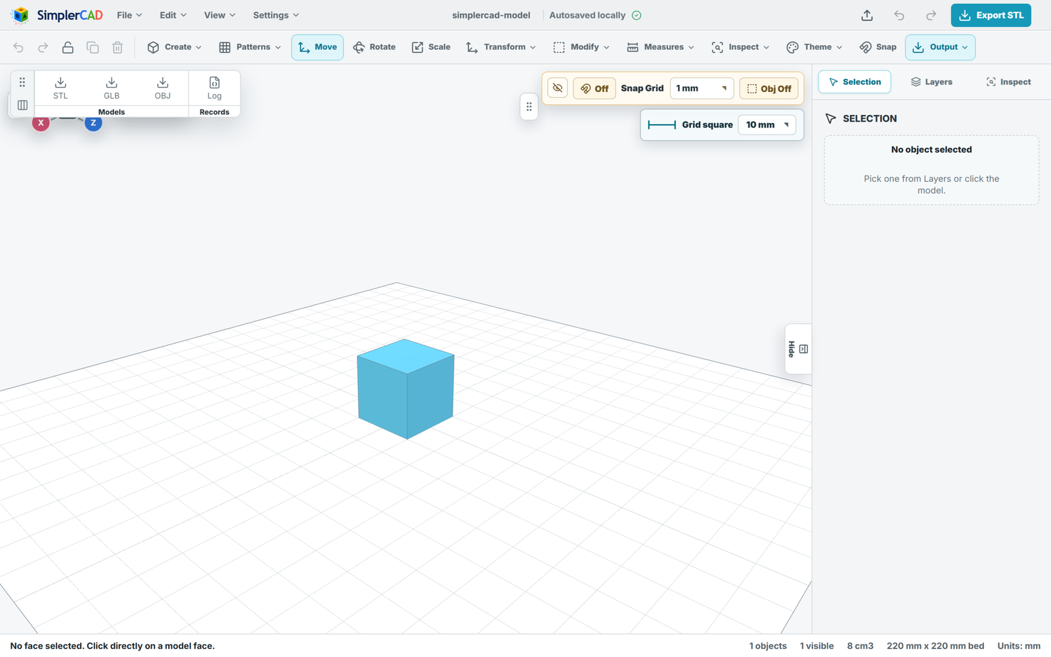1051x657 pixels.
Task: Open the Edit menu
Action: [173, 15]
